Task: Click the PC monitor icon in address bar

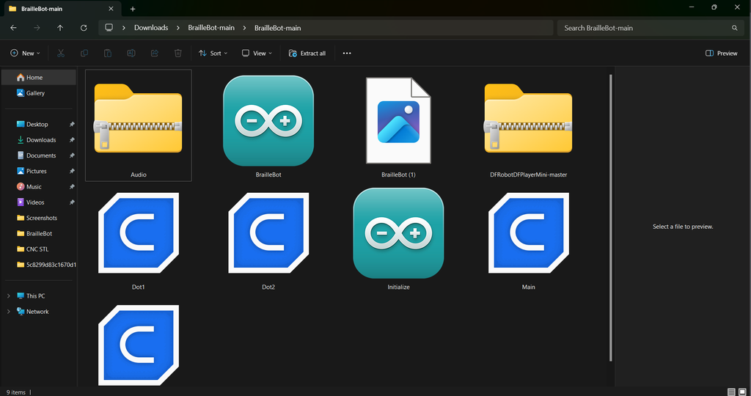Action: [x=109, y=27]
